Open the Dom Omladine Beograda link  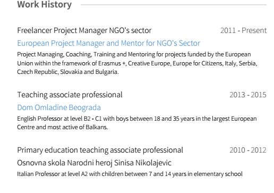(x=59, y=107)
